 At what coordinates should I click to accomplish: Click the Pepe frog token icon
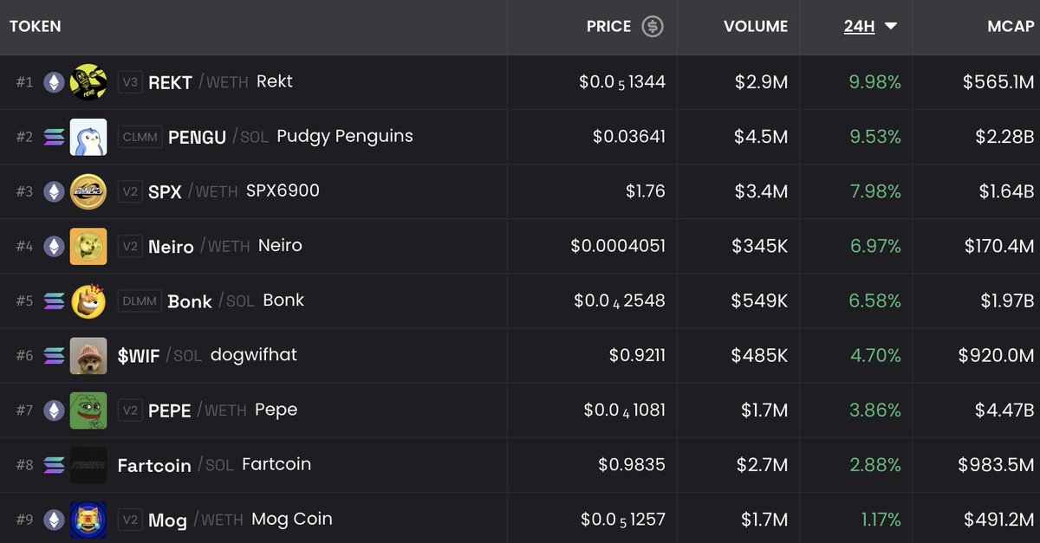(88, 410)
